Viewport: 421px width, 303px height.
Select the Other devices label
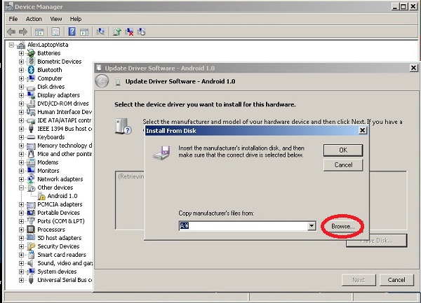pyautogui.click(x=55, y=188)
